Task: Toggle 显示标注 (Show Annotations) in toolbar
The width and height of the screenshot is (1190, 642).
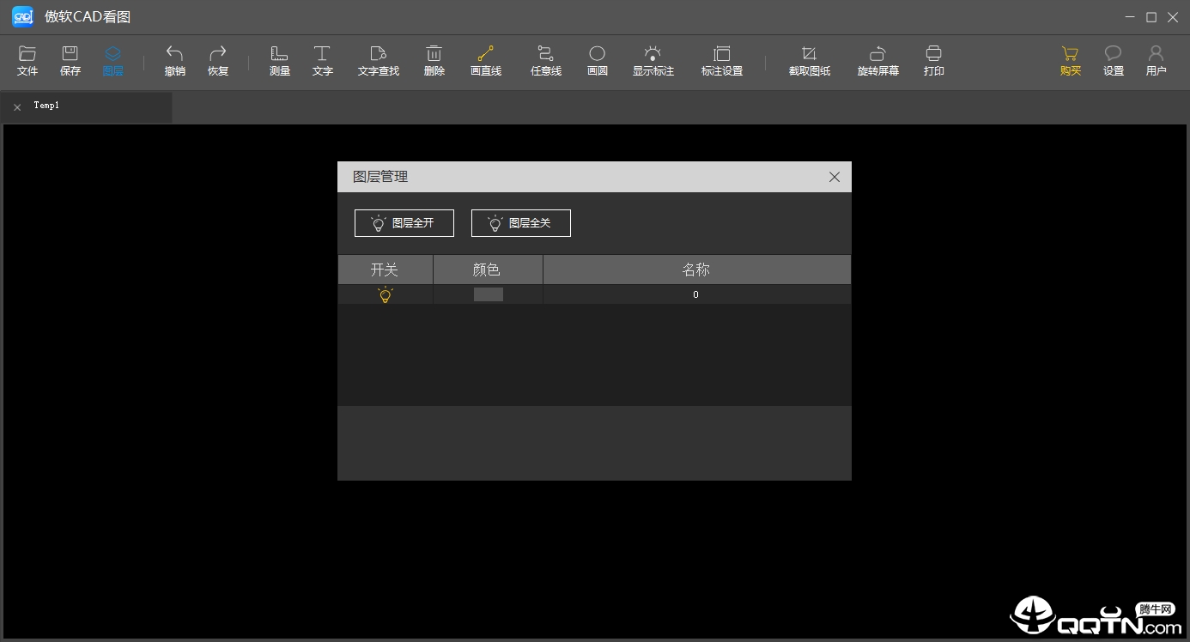Action: tap(653, 61)
